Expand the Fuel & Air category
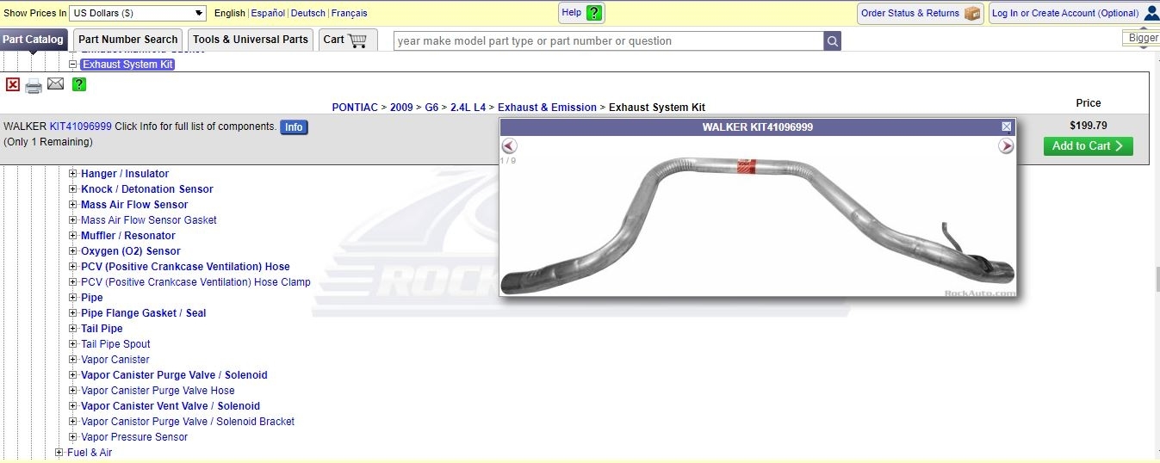 point(59,453)
